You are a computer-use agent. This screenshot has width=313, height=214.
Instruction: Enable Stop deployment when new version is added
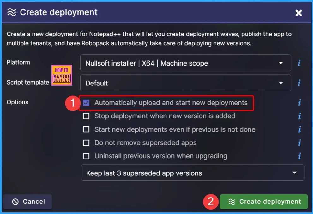[86, 116]
